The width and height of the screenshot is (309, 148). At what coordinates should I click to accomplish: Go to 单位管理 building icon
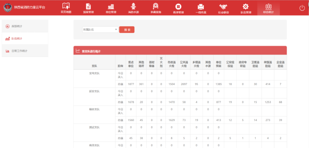(x=111, y=6)
